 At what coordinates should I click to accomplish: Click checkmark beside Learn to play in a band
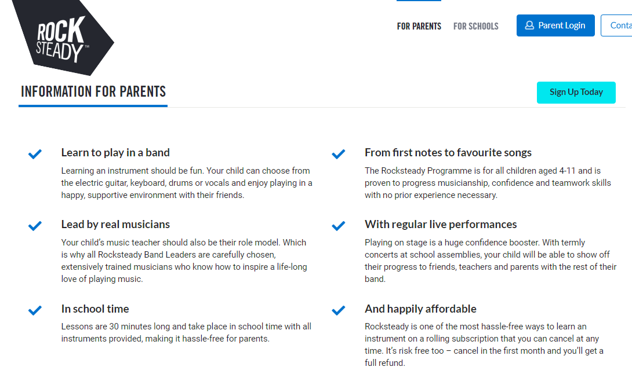[x=35, y=154]
